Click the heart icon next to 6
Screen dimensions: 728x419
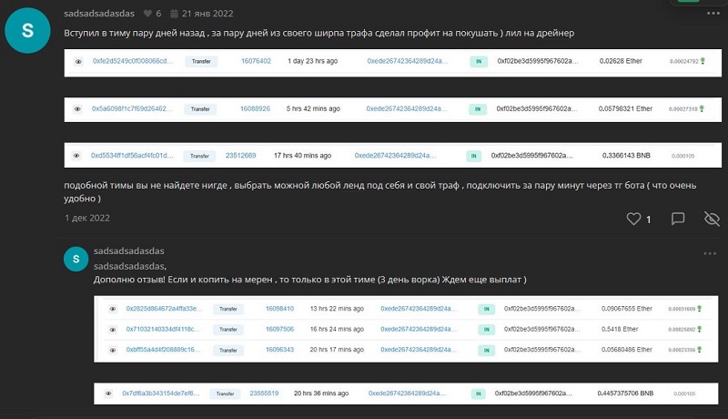147,15
